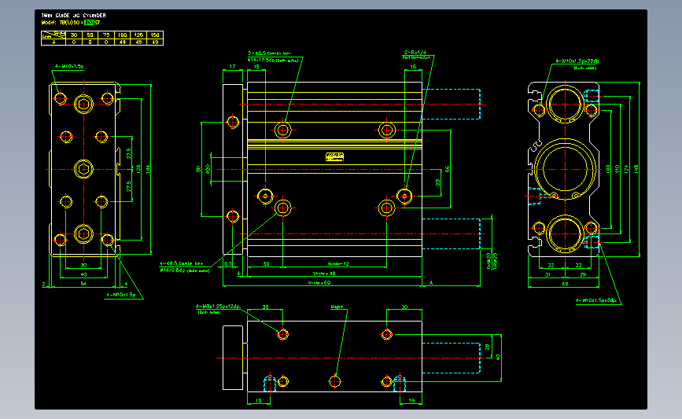Click the Stroke+69 dimension text
682x419 pixels.
point(319,283)
